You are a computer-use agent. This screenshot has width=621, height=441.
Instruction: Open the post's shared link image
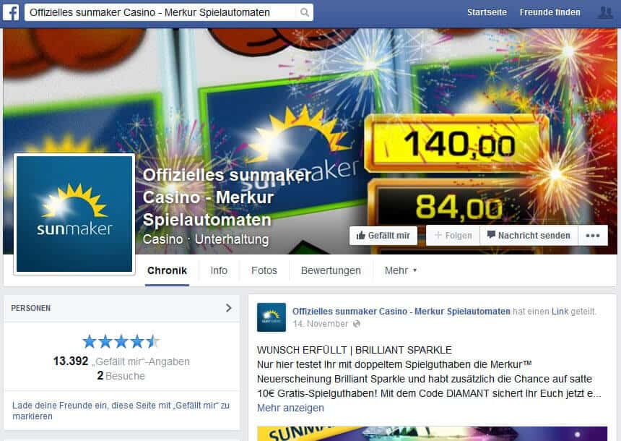tap(432, 434)
